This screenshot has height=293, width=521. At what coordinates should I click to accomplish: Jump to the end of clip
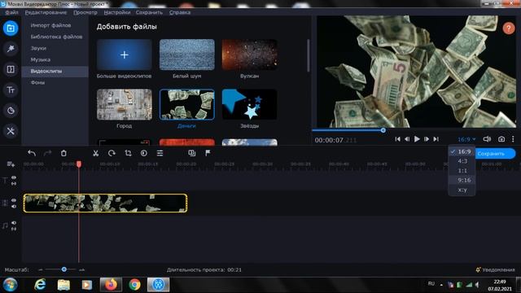pos(436,139)
